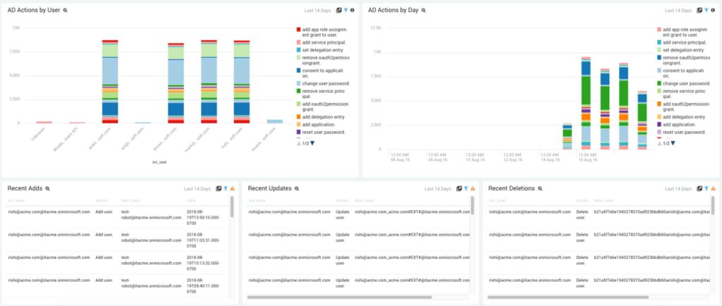Toggle red 'add app role assignment' swatch in By User legend
Viewport: 722px width, 306px height.
(298, 30)
